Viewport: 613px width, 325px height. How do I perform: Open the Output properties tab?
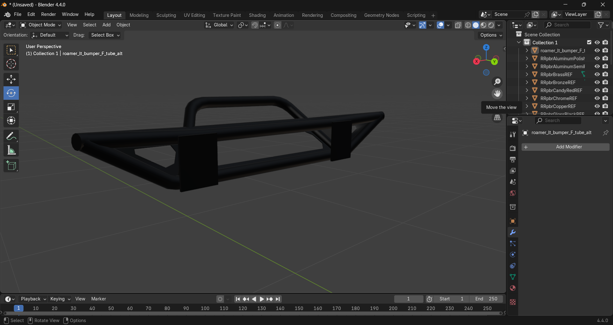pos(513,160)
